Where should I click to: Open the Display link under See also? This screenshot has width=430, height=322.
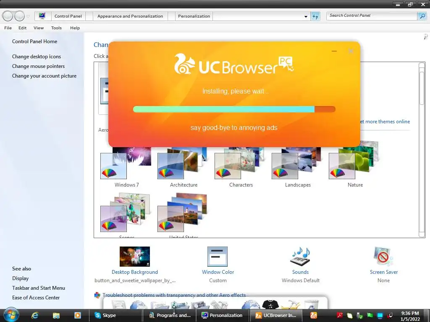tap(20, 278)
